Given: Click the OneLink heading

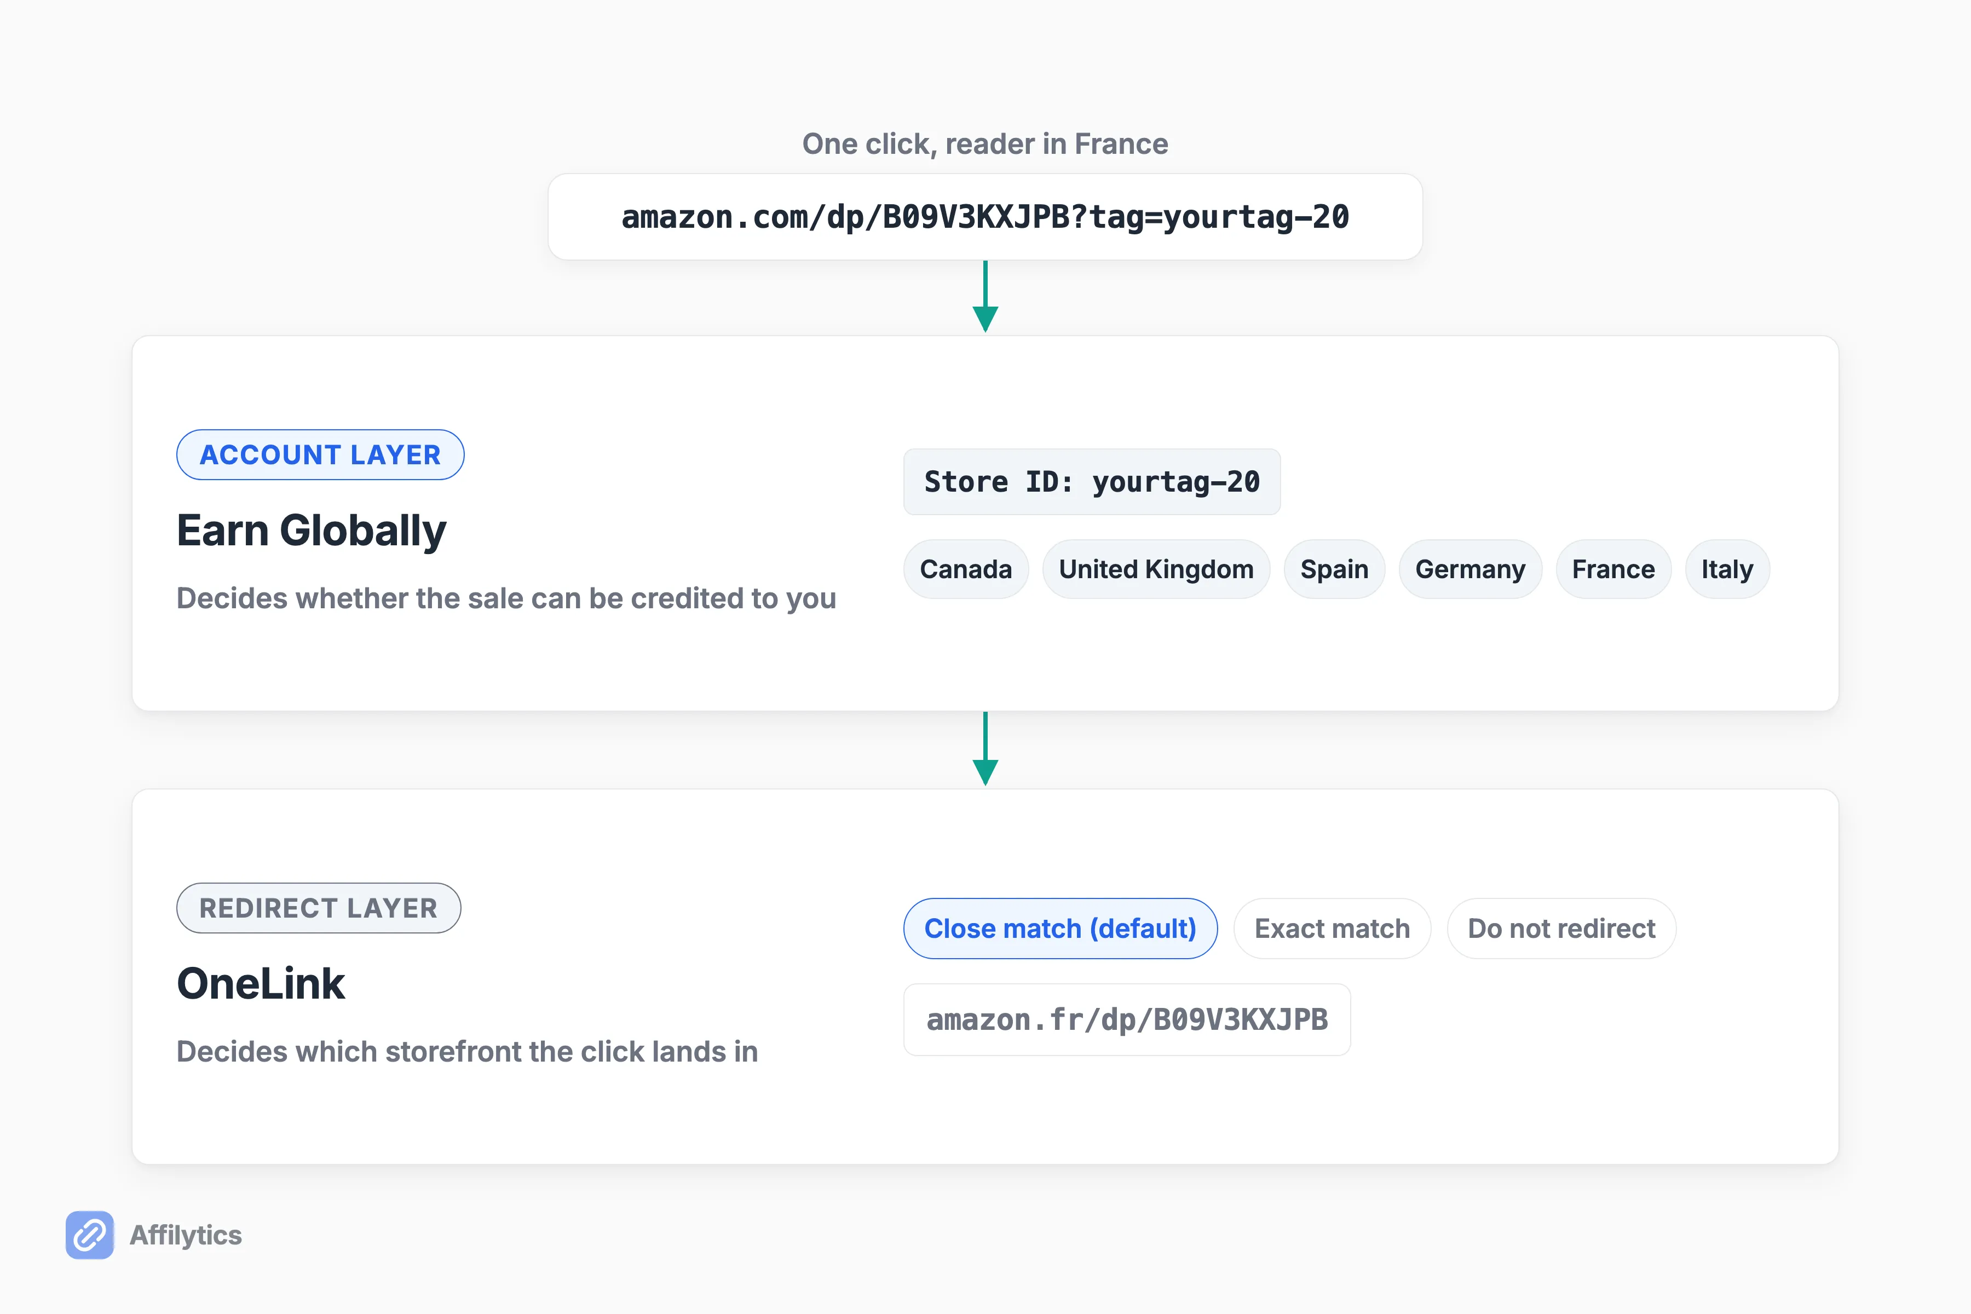Looking at the screenshot, I should pos(261,984).
